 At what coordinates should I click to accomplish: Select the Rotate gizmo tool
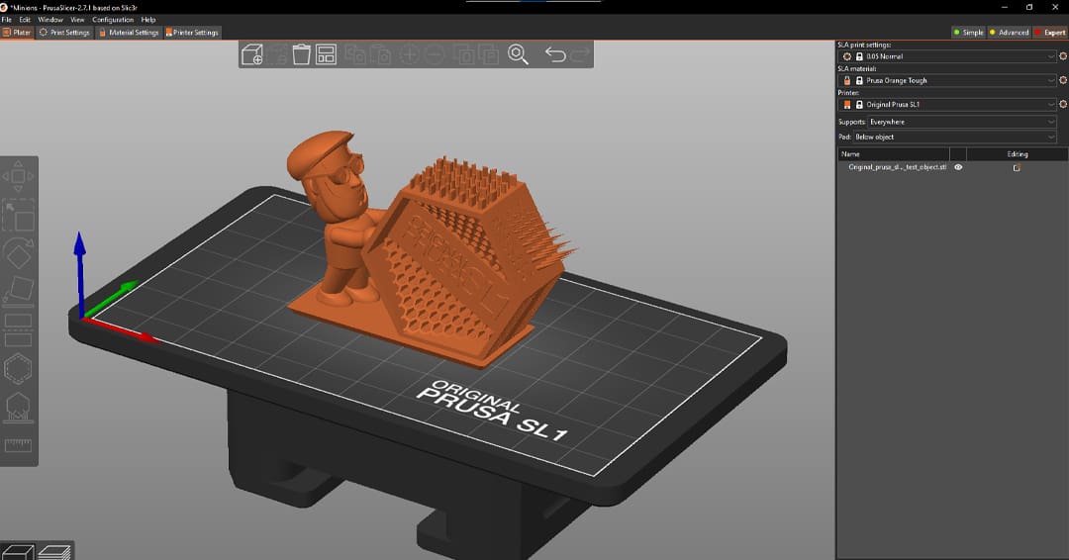click(x=19, y=254)
